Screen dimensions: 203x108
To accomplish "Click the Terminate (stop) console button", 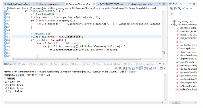I will point(116,69).
